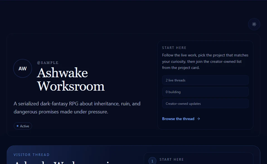Click the @SAMPLE handle text

point(48,63)
